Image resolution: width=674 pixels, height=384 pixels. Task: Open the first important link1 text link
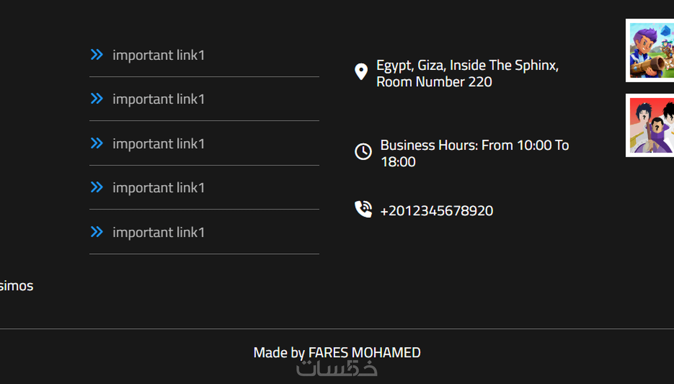point(159,55)
